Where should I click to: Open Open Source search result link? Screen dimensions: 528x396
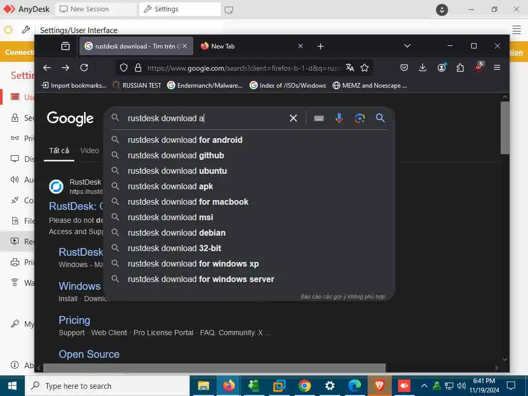click(89, 354)
